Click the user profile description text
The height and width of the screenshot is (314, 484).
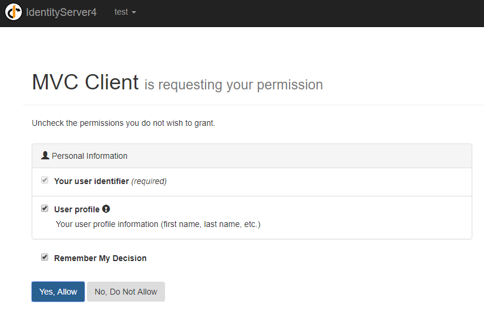(x=157, y=224)
